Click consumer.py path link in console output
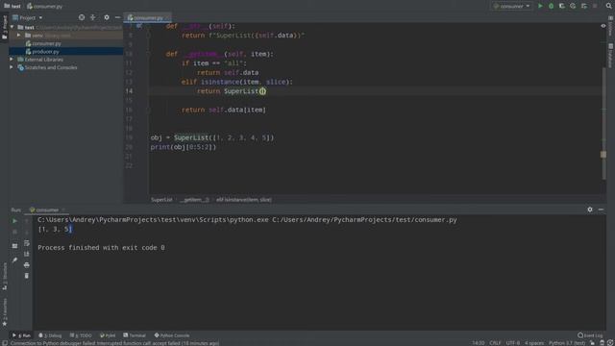The height and width of the screenshot is (346, 615). (x=364, y=220)
